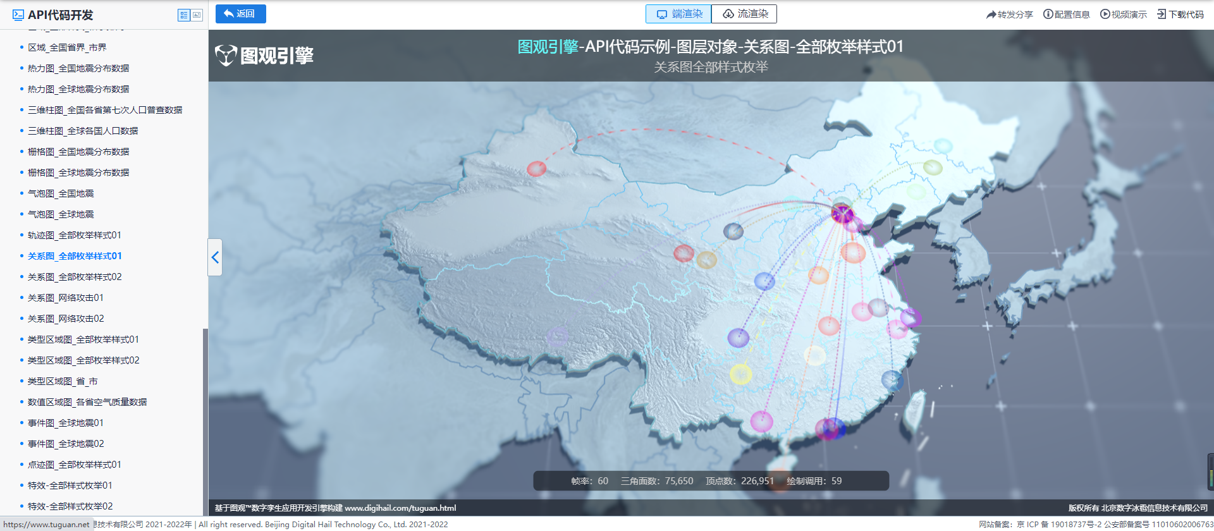Select the 端渲染 rendering tab

678,14
